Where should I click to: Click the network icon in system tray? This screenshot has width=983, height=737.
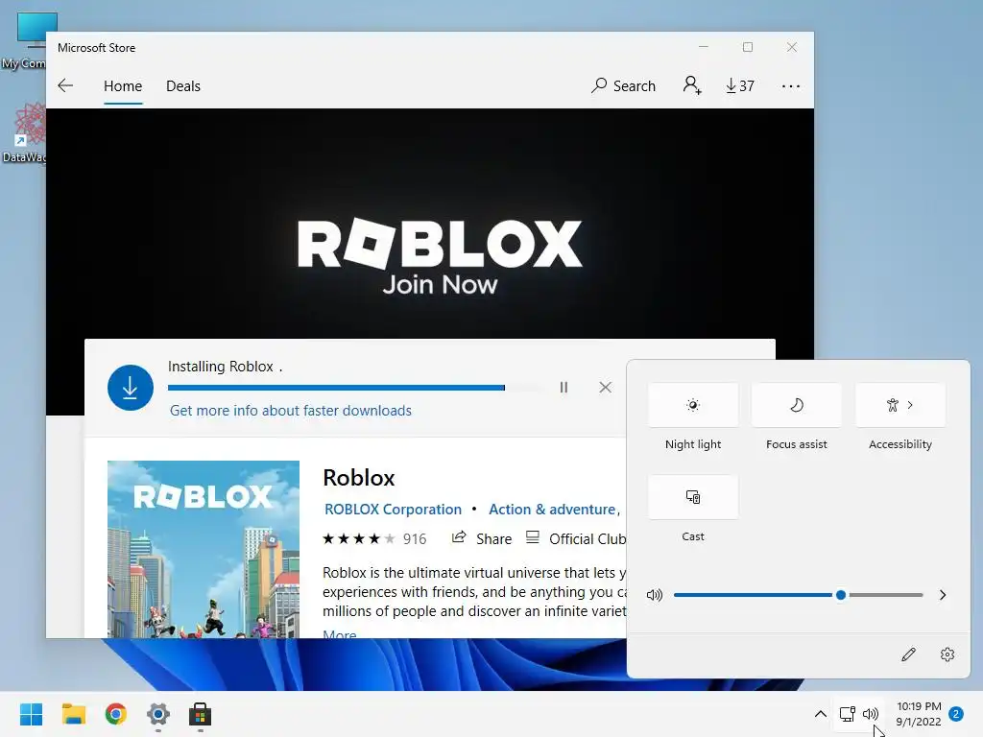(848, 714)
